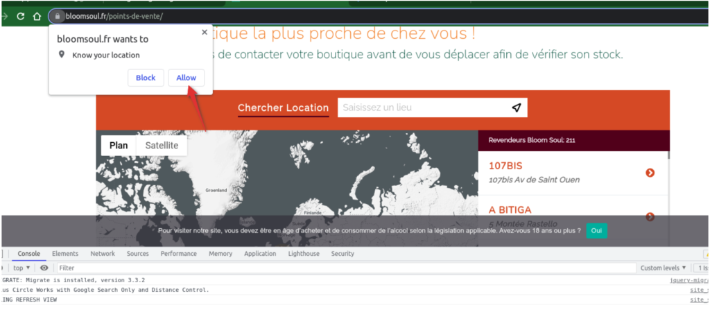Viewport: 710px width, 319px height.
Task: Focus the console Filter input
Action: pyautogui.click(x=347, y=268)
